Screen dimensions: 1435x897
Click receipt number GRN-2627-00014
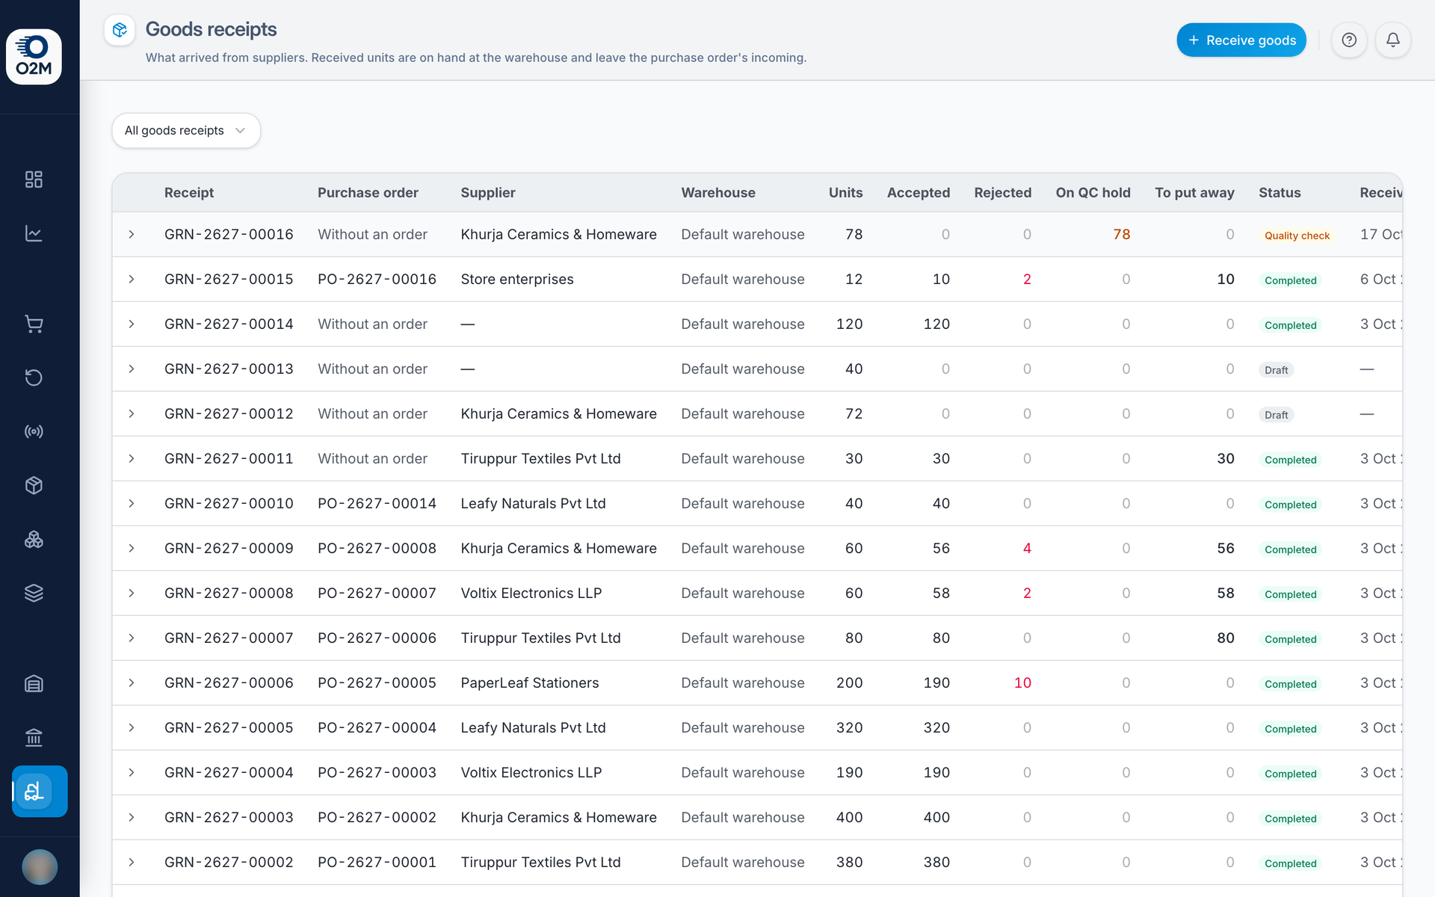click(229, 324)
